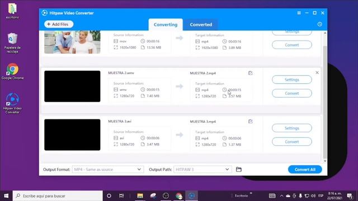Click the Hitpaw logo in title bar
The height and width of the screenshot is (201, 358).
point(45,13)
